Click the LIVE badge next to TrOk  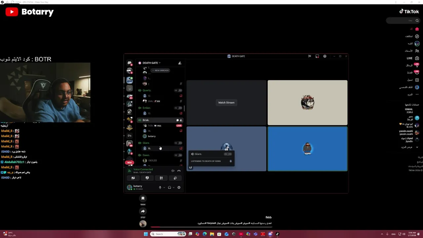pos(179,126)
